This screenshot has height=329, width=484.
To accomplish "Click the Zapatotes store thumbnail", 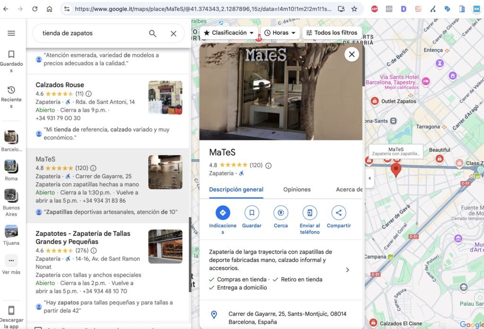I will coord(165,246).
